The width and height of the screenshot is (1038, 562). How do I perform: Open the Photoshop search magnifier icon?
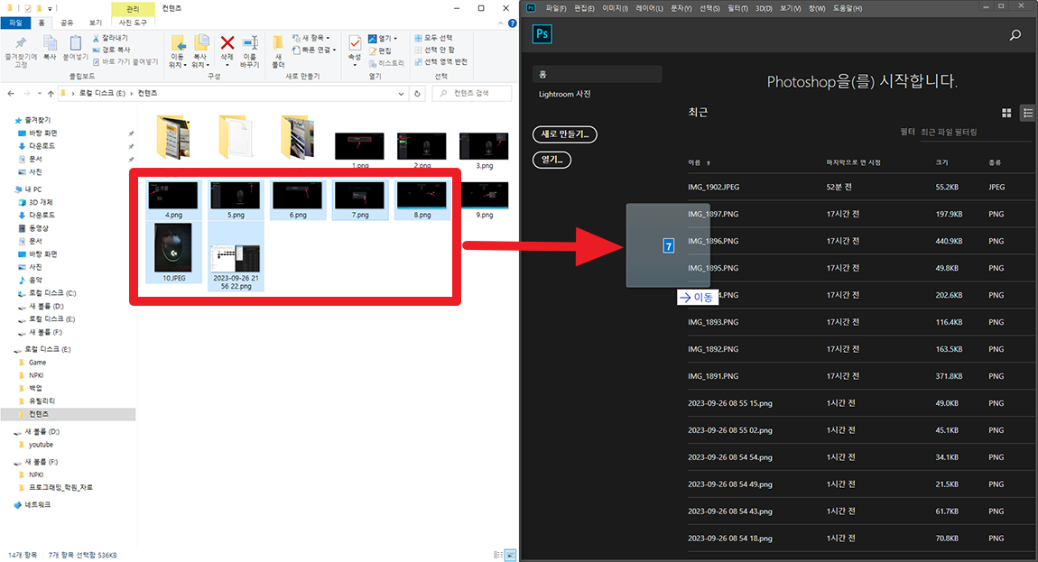click(x=1015, y=35)
